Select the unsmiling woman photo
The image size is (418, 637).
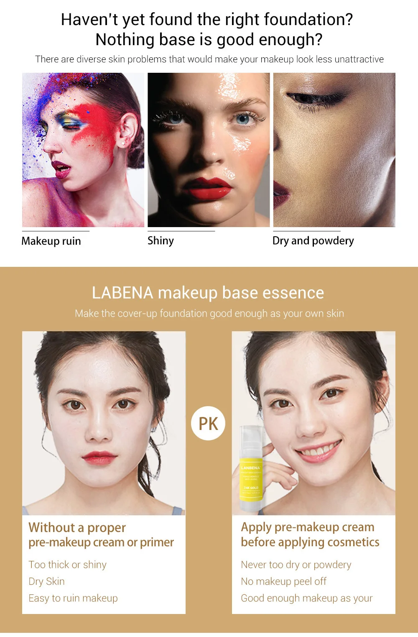(104, 423)
